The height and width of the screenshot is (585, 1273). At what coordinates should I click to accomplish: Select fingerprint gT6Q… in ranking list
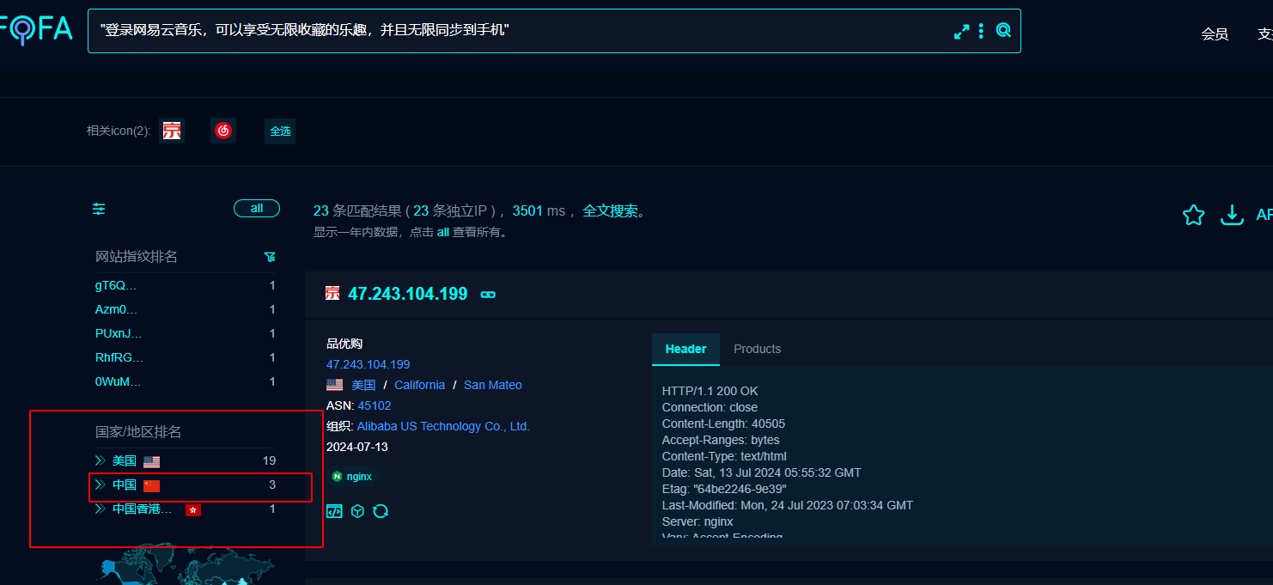click(x=116, y=285)
